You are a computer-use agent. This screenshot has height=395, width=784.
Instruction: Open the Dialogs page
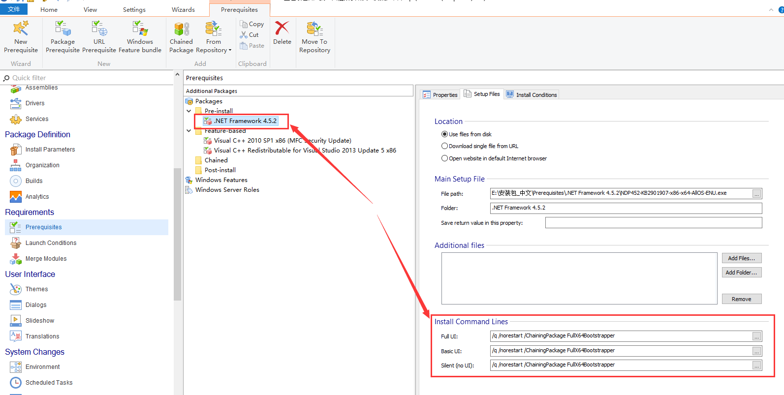coord(36,305)
